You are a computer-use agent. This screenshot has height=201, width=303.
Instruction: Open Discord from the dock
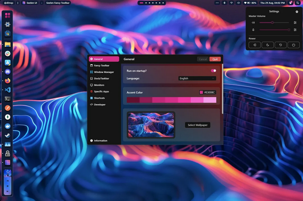[8, 72]
